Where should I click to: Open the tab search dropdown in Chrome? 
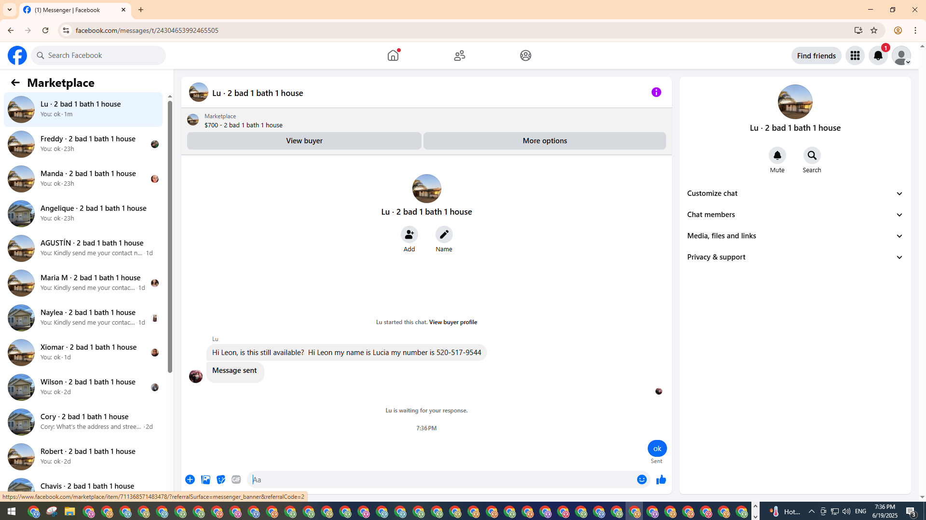[10, 10]
